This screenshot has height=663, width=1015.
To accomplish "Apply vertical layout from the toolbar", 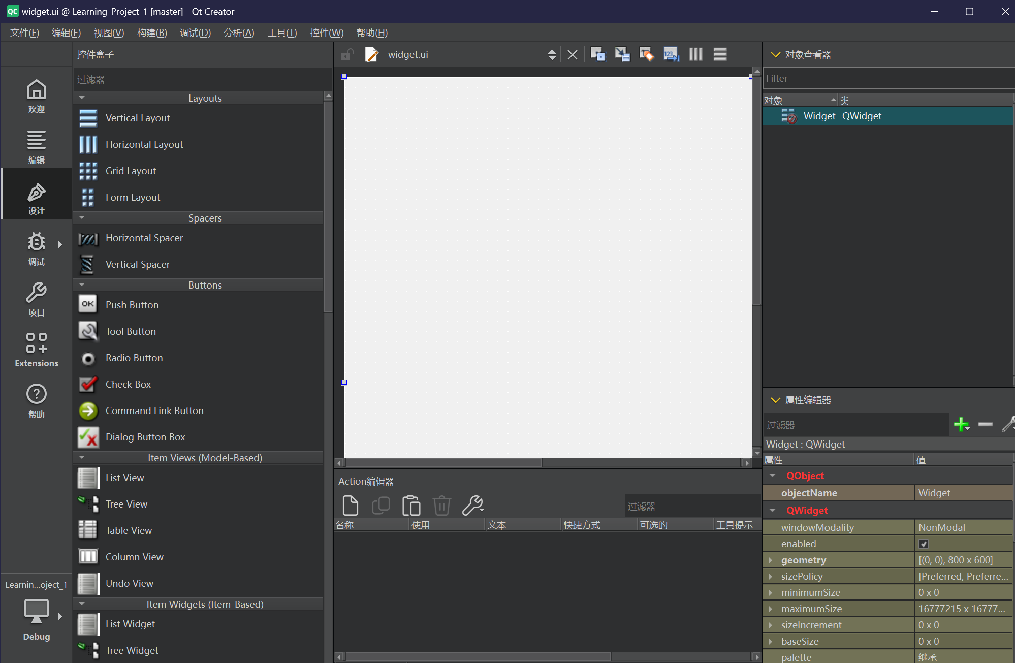I will [x=720, y=54].
